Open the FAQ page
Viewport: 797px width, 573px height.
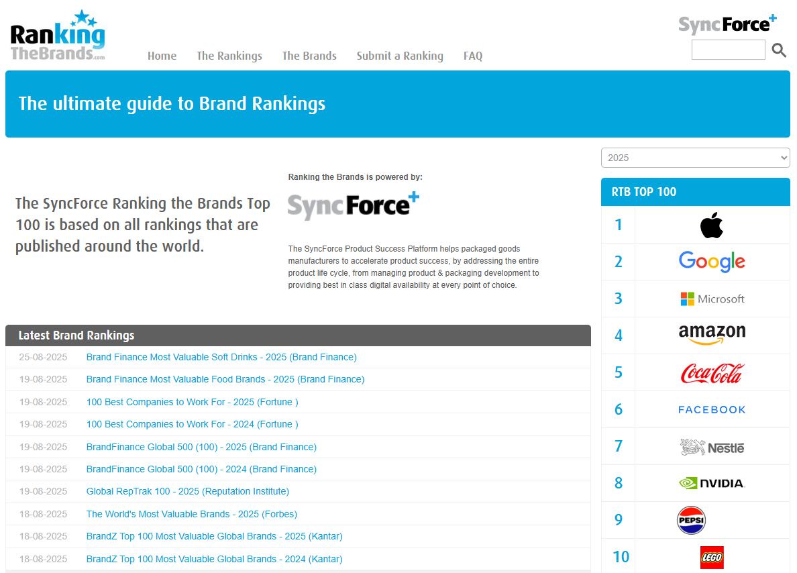[473, 56]
